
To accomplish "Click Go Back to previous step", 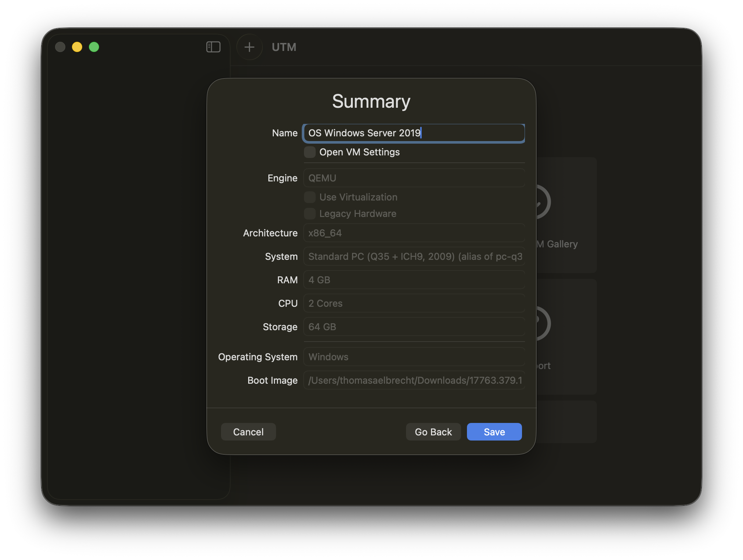I will point(433,431).
